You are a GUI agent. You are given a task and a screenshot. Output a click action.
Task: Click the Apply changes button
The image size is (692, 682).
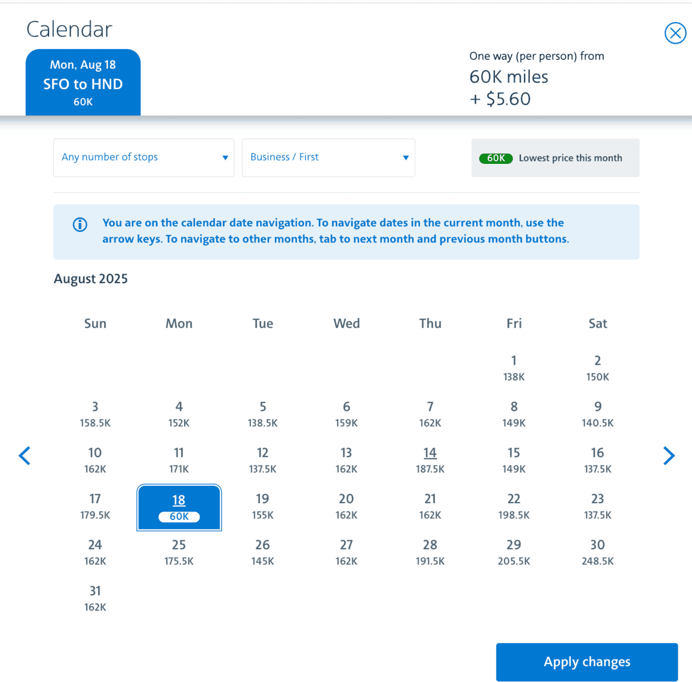(x=586, y=662)
